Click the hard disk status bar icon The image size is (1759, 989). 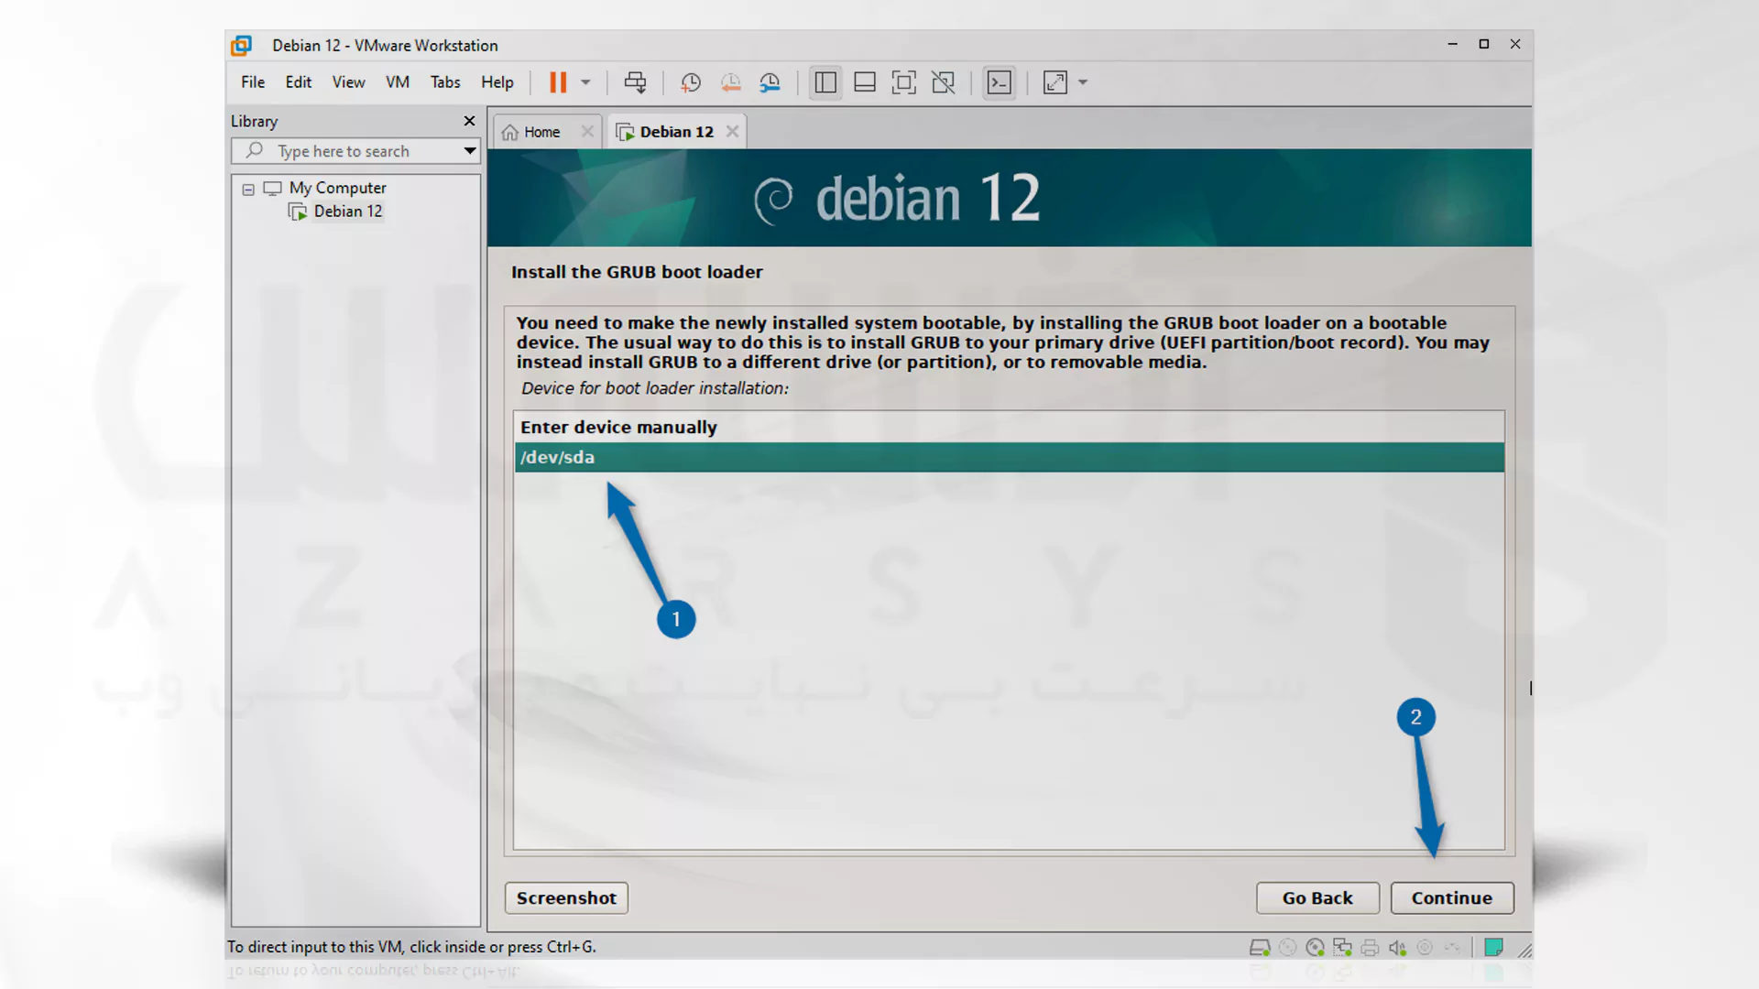tap(1260, 948)
